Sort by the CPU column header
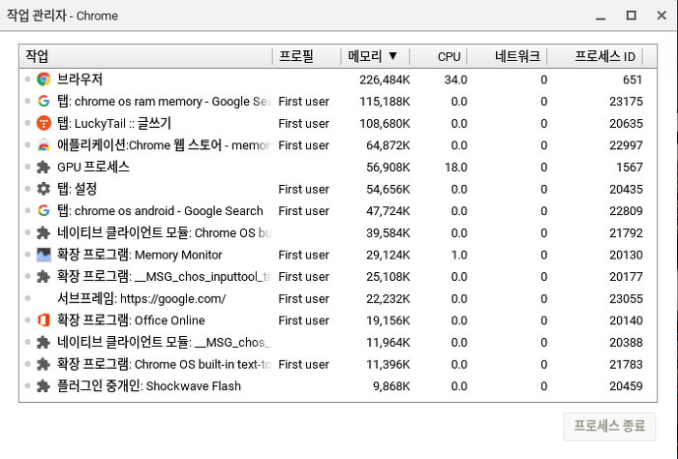This screenshot has height=459, width=678. pyautogui.click(x=438, y=56)
